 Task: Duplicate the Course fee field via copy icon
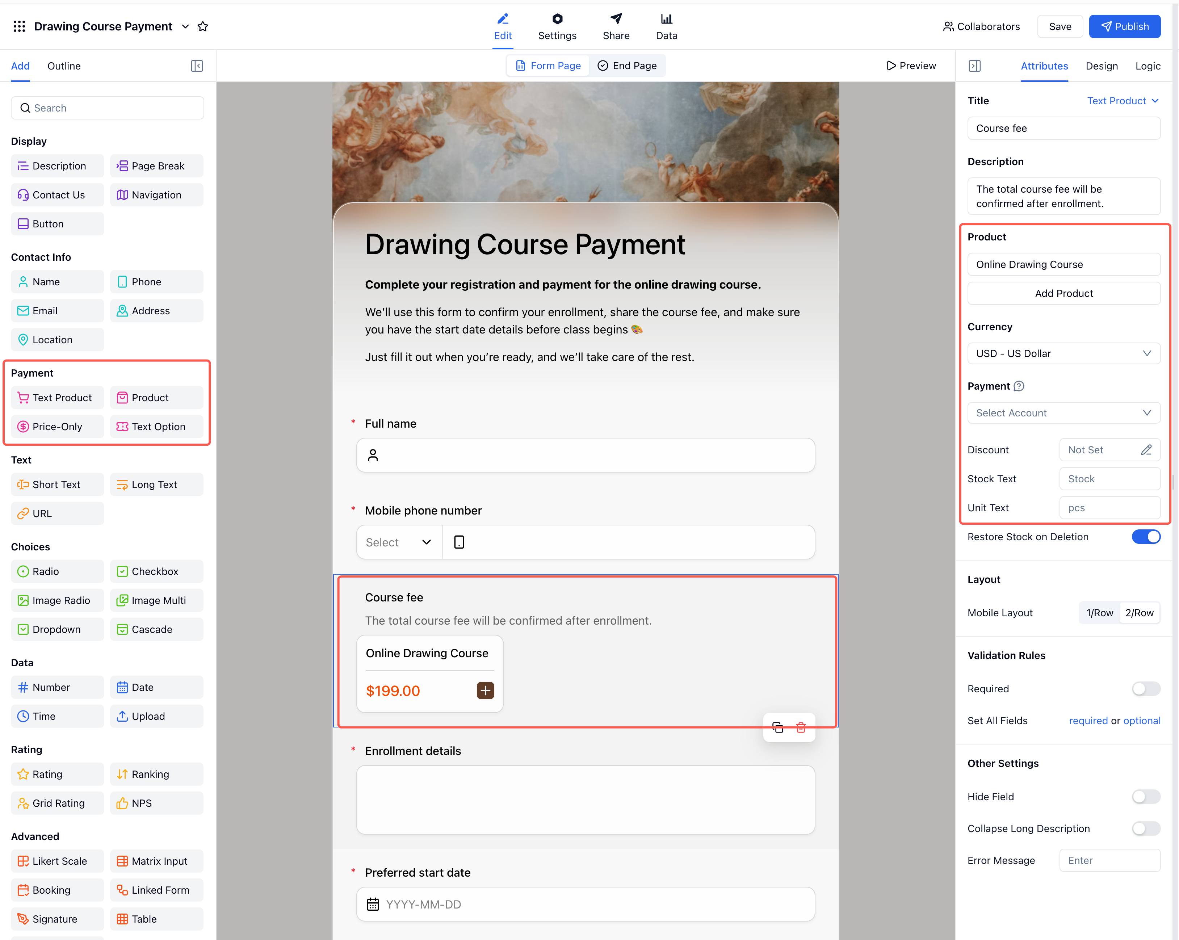[778, 727]
